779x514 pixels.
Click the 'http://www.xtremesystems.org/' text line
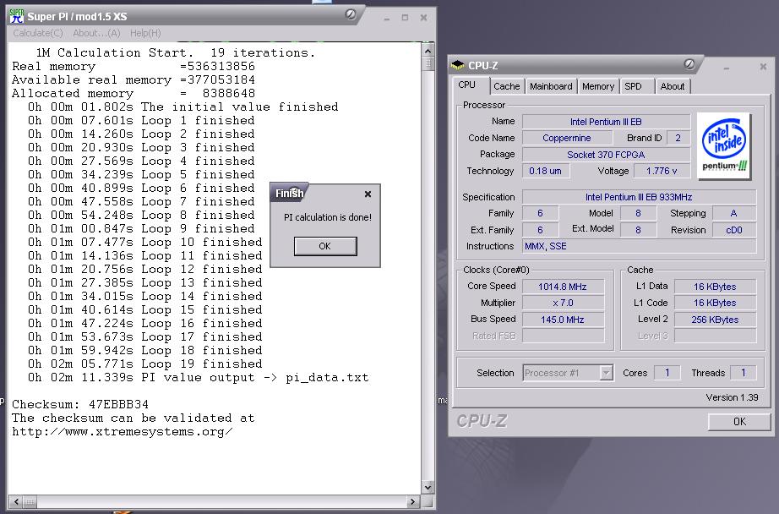(x=123, y=431)
